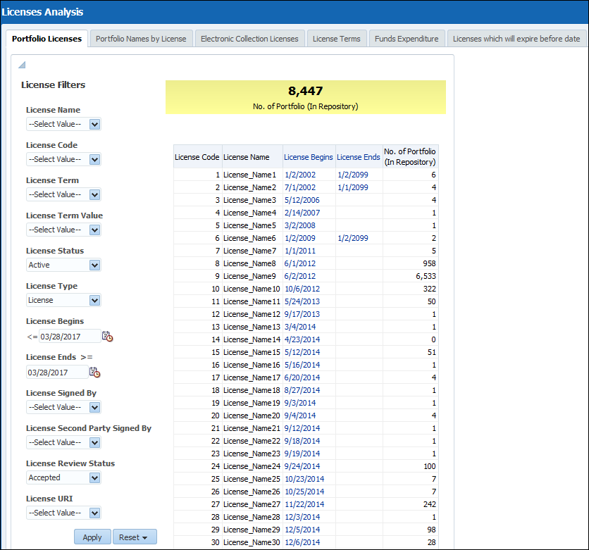Click License Begins date 6/2/2012
The width and height of the screenshot is (589, 550).
300,276
